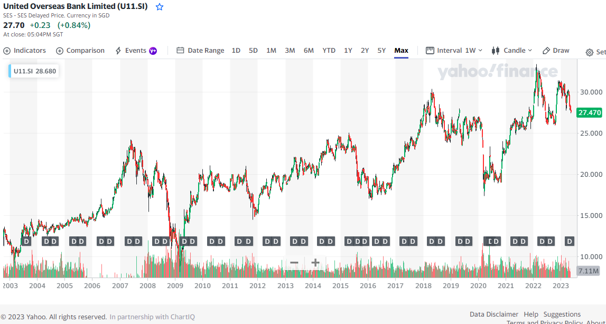Select the 1D time range
The image size is (606, 324).
(236, 51)
